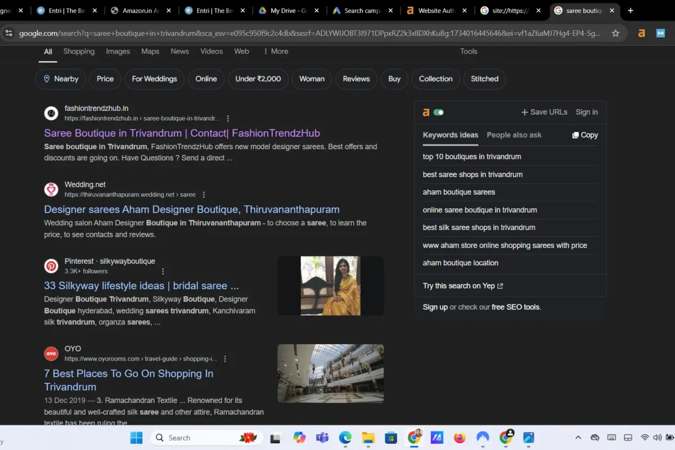This screenshot has height=450, width=675.
Task: Expand the More search categories menu
Action: (x=276, y=51)
